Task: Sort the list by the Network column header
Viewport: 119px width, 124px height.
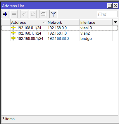Action: coord(63,22)
